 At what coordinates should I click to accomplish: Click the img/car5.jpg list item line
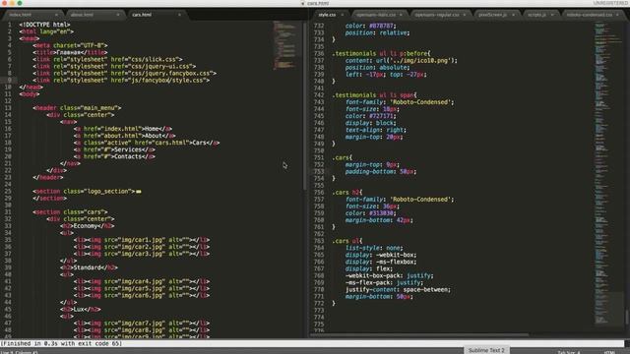coord(142,288)
